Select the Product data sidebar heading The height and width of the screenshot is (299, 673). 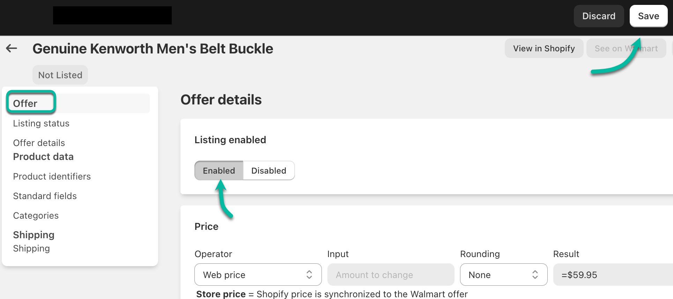tap(43, 156)
